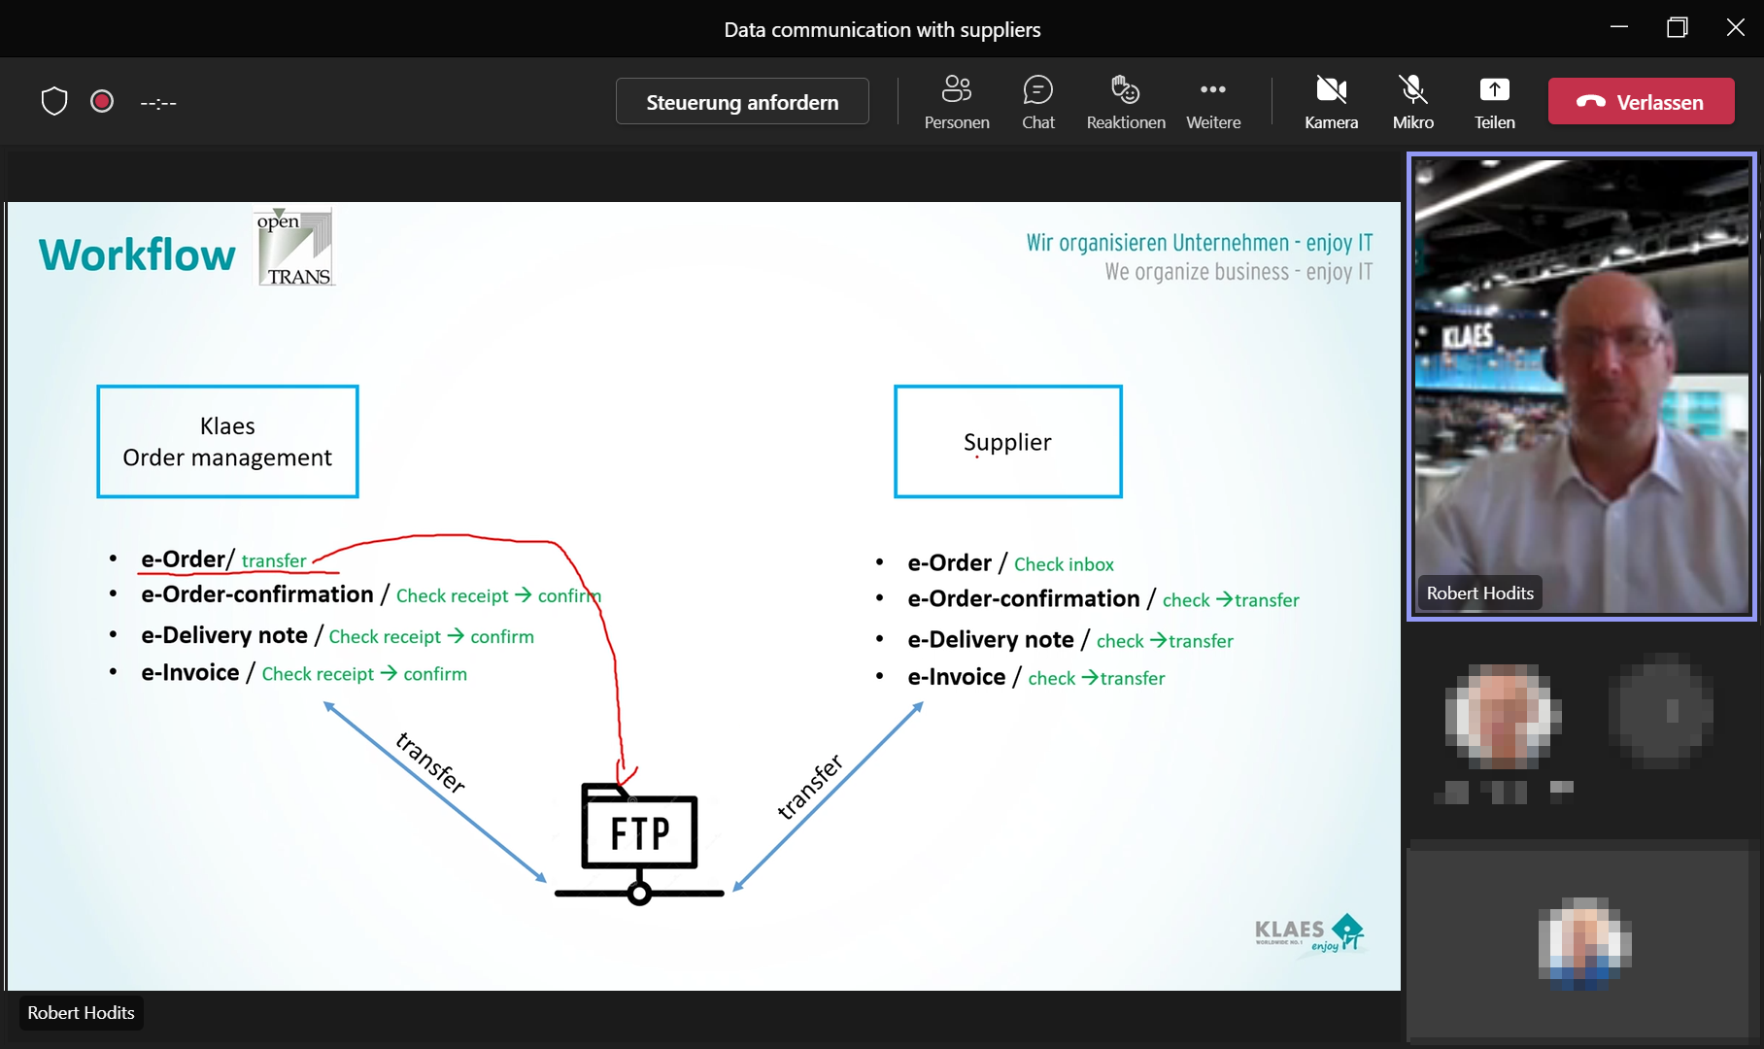
Task: Minimize the meeting window
Action: [1619, 27]
